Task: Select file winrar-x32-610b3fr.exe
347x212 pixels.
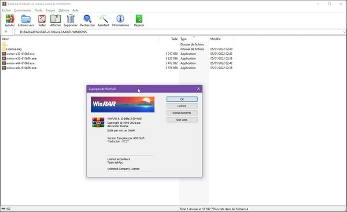Action: [x=21, y=58]
